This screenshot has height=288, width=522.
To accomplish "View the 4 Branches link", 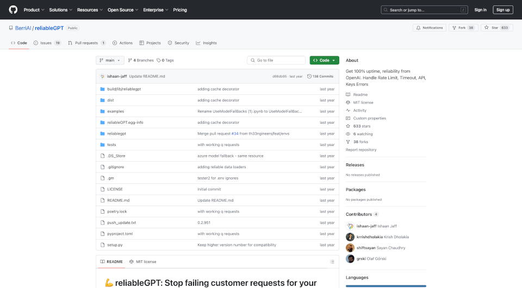I will (141, 60).
